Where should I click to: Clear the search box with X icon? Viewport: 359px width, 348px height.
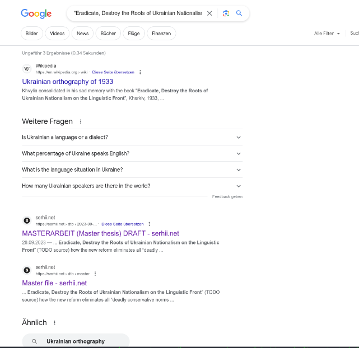tap(209, 13)
